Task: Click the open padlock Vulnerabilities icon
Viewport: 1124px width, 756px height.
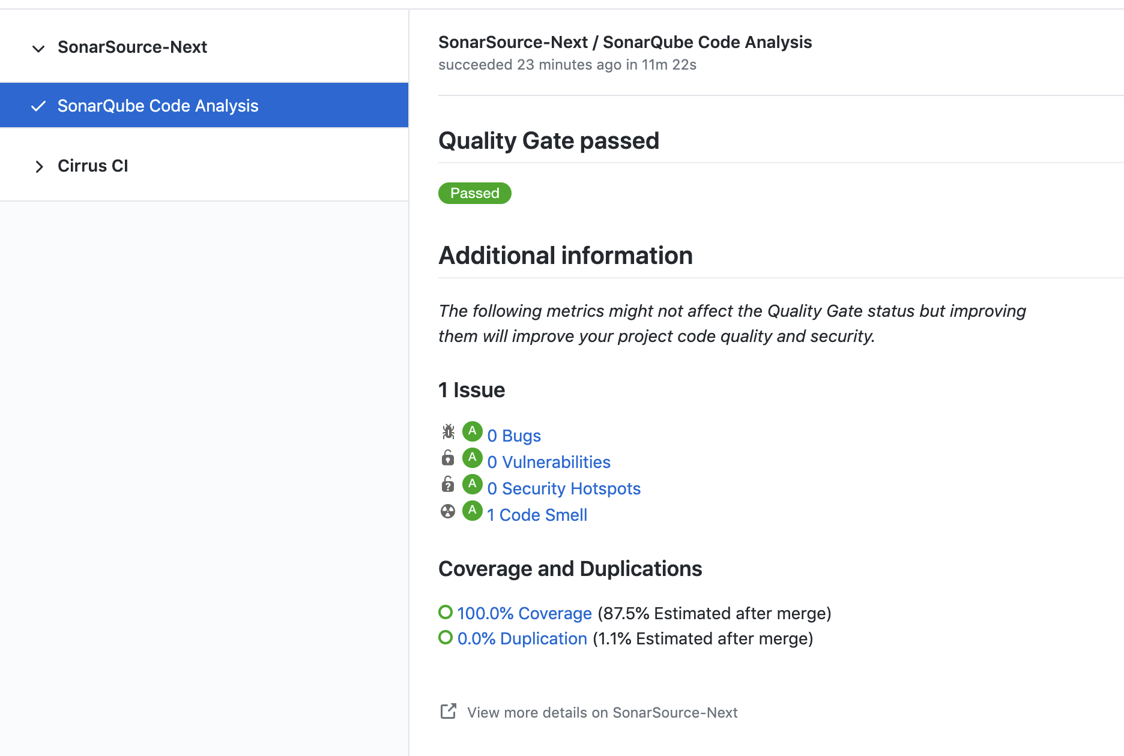Action: pos(448,458)
